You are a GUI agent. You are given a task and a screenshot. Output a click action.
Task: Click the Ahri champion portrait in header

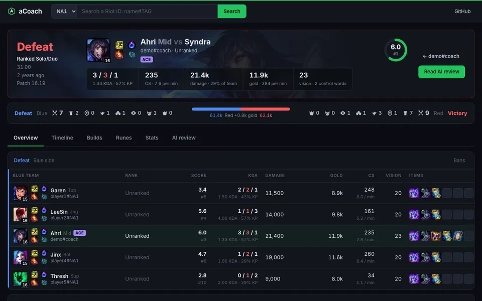pos(98,50)
